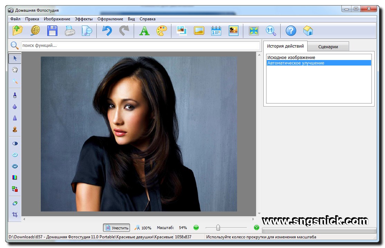The width and height of the screenshot is (385, 248).
Task: Select Исходное изображение history entry
Action: [x=319, y=57]
